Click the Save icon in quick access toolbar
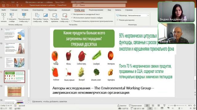This screenshot has height=110, width=197. click(3, 5)
